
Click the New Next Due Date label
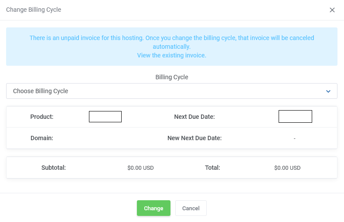[x=194, y=138]
